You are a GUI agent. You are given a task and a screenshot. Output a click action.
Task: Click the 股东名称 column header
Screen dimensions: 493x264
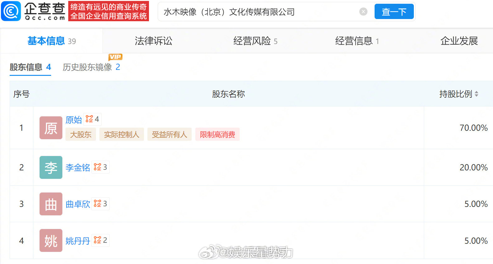click(x=228, y=94)
